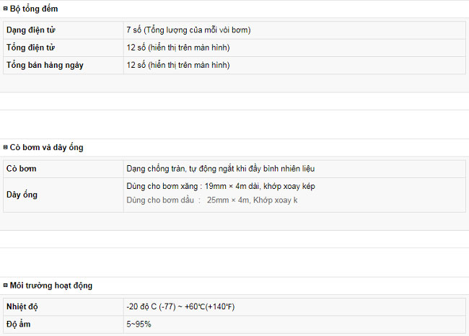The image size is (469, 336).
Task: Click the bullet icon beside Môi trường hoạt động
Action: coord(5,286)
